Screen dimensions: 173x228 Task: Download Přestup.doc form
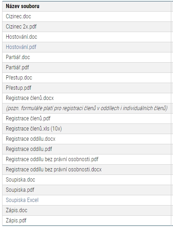click(19, 78)
